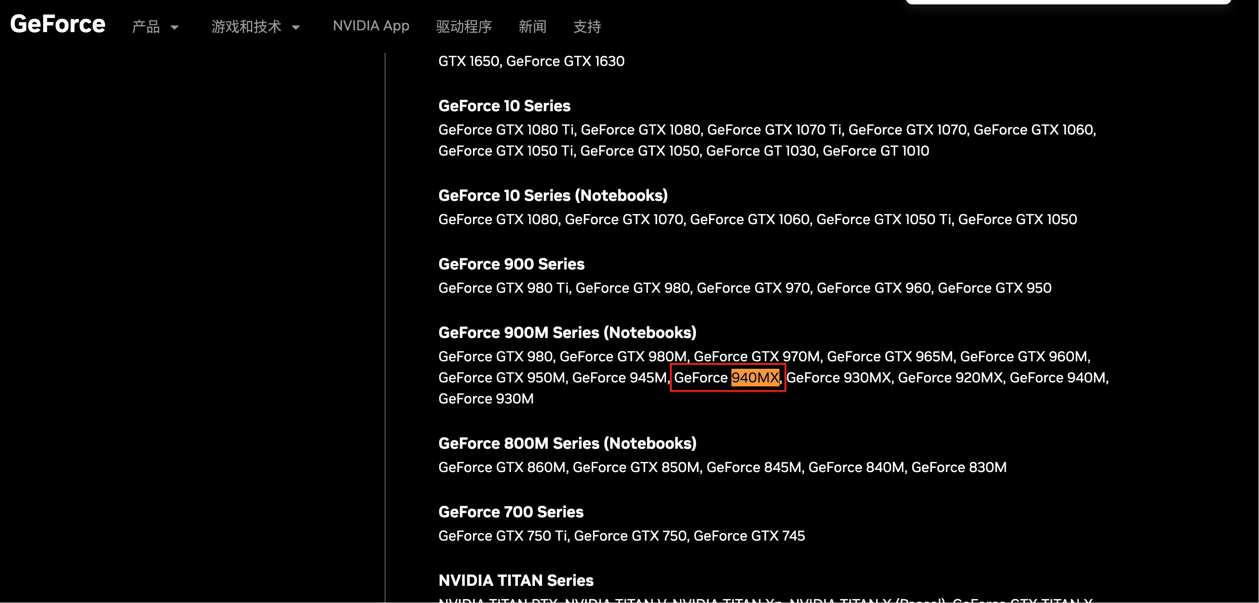Click the GeForce 10 Series heading

pyautogui.click(x=504, y=105)
